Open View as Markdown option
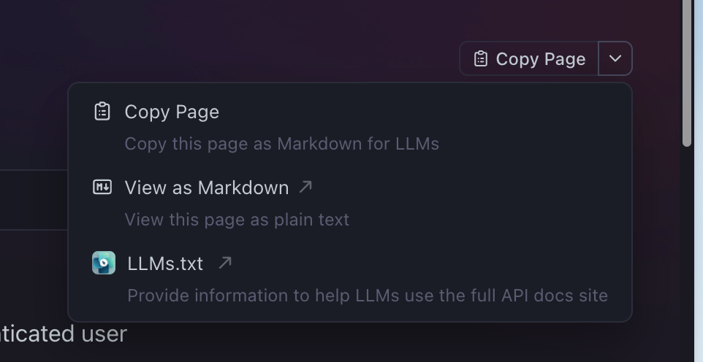This screenshot has width=703, height=362. pyautogui.click(x=207, y=188)
